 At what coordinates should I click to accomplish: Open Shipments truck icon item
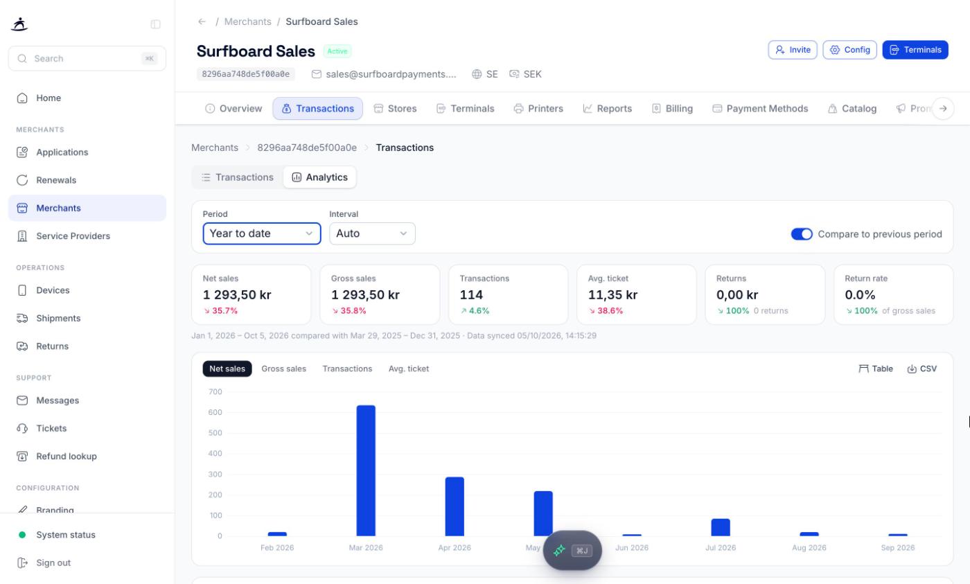pos(87,318)
